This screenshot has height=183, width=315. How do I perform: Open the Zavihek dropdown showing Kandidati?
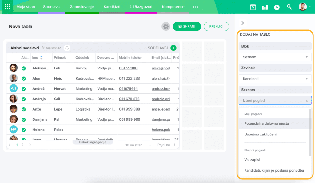(275, 79)
